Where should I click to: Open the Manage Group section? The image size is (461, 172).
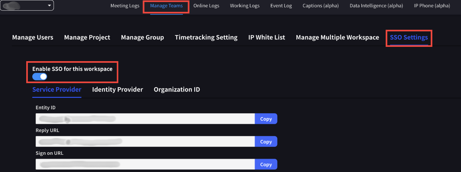(x=142, y=37)
